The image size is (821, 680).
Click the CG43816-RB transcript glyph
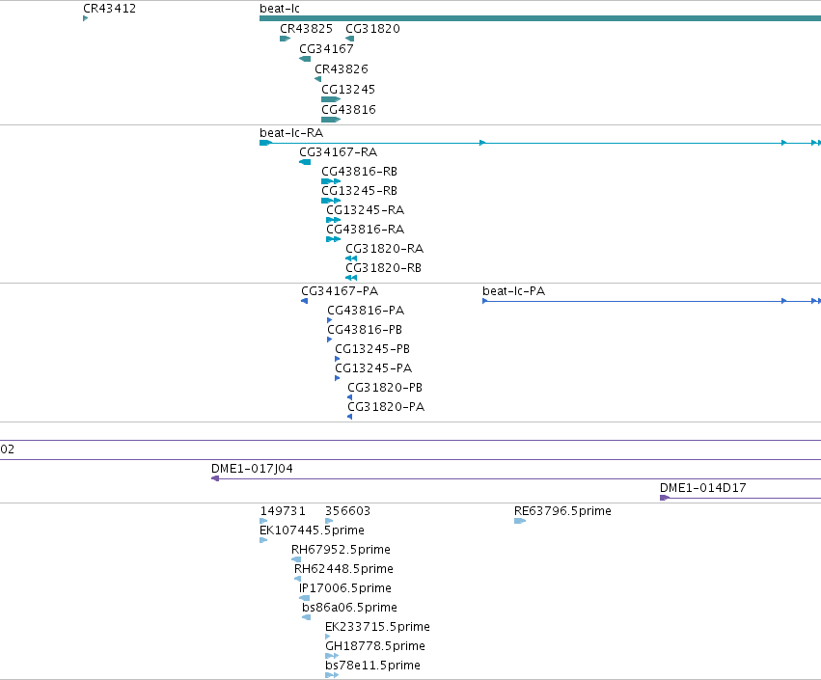(x=331, y=181)
